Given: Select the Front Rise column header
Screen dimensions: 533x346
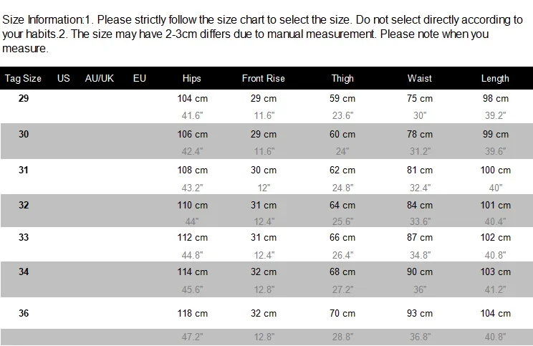Looking at the screenshot, I should coord(264,78).
